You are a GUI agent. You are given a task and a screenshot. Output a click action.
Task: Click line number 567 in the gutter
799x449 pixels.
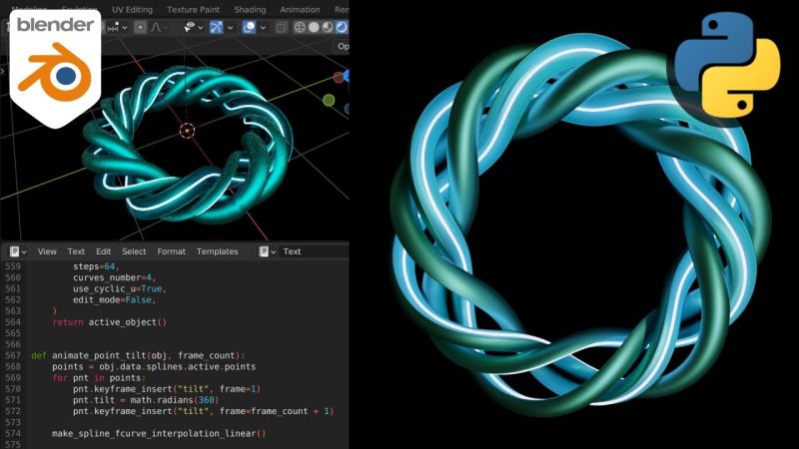[x=13, y=355]
